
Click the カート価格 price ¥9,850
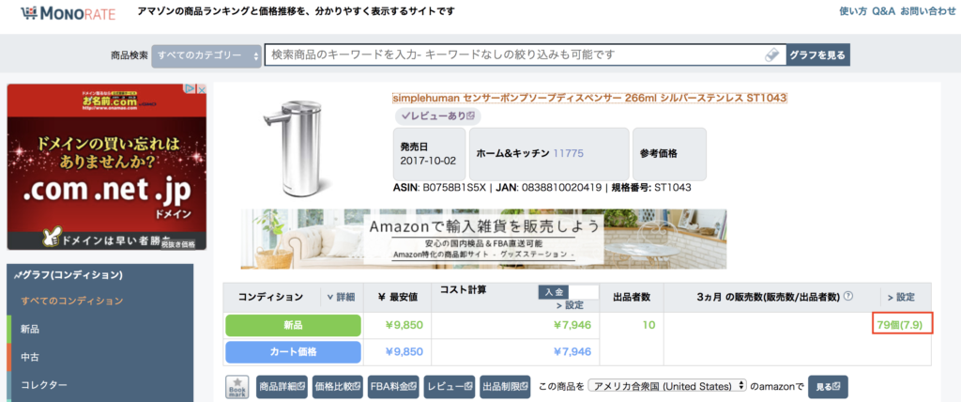click(404, 351)
